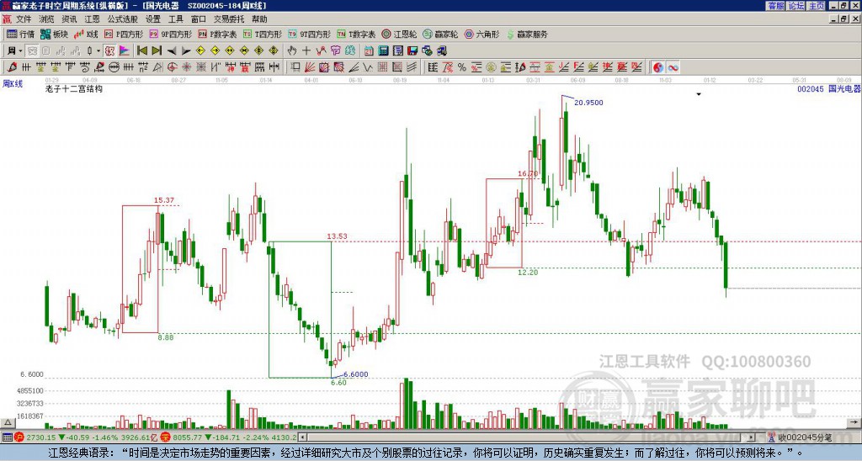Click the 主页 homepage button
The image size is (862, 461).
coord(817,6)
